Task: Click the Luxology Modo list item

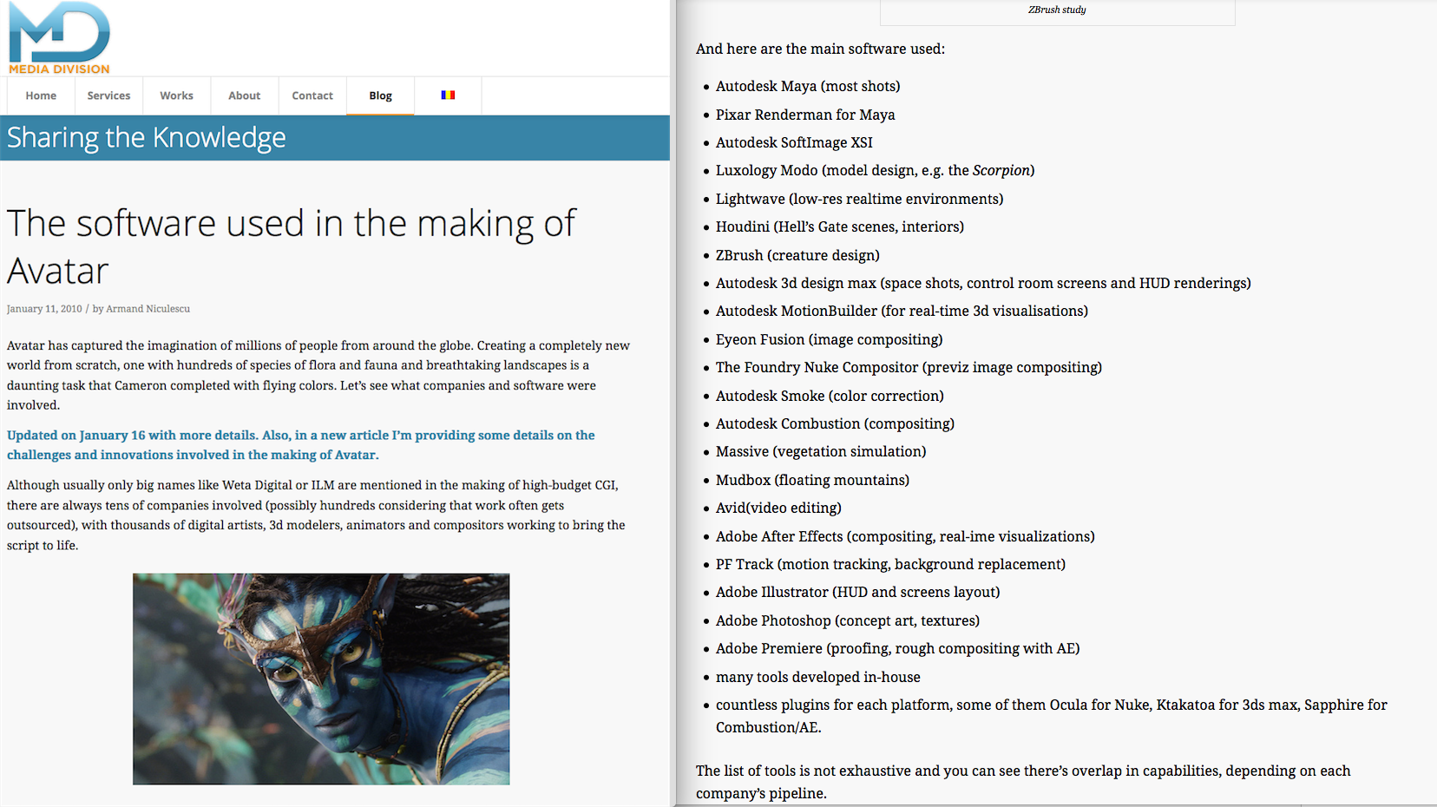Action: [x=875, y=170]
